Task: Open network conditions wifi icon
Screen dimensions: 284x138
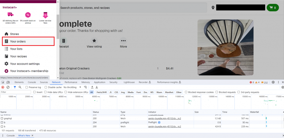Action: pyautogui.click(x=85, y=87)
